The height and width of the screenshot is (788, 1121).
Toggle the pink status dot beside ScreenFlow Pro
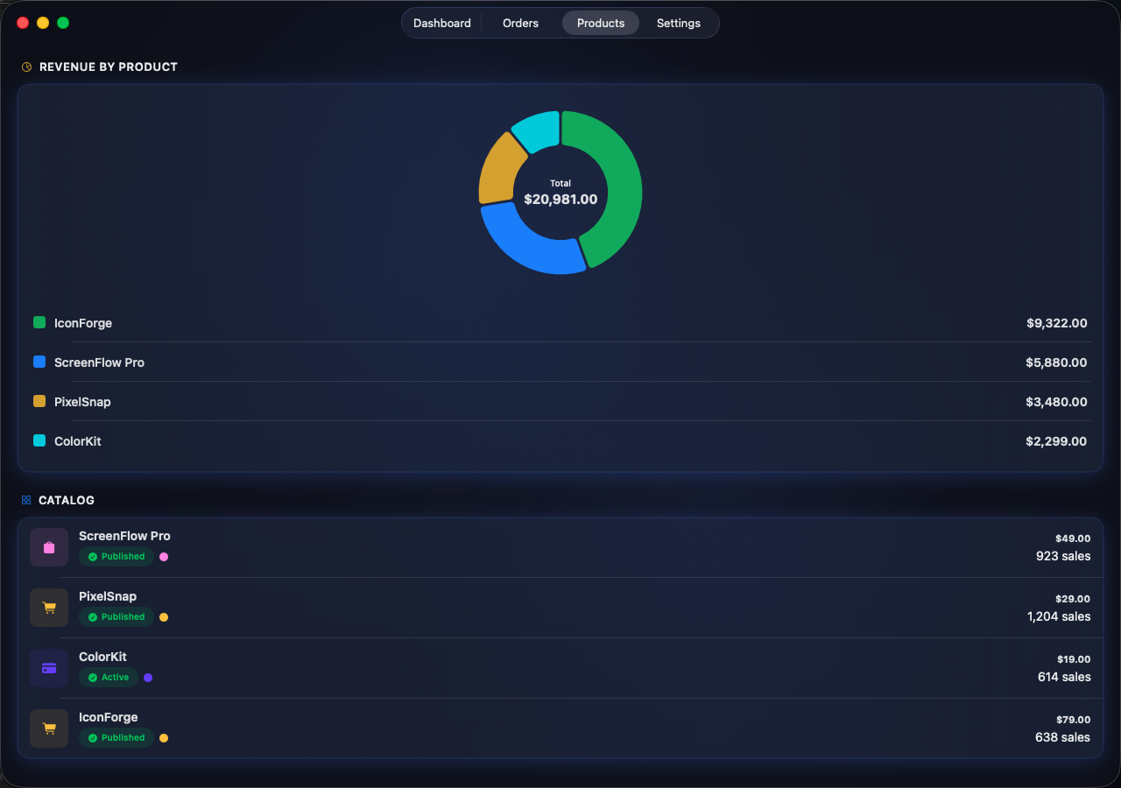point(164,556)
